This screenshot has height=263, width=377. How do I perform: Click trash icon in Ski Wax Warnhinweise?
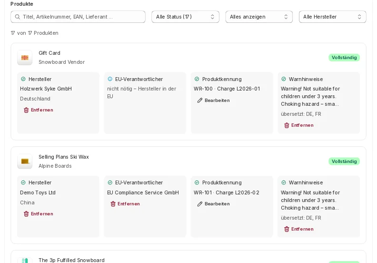(x=287, y=229)
